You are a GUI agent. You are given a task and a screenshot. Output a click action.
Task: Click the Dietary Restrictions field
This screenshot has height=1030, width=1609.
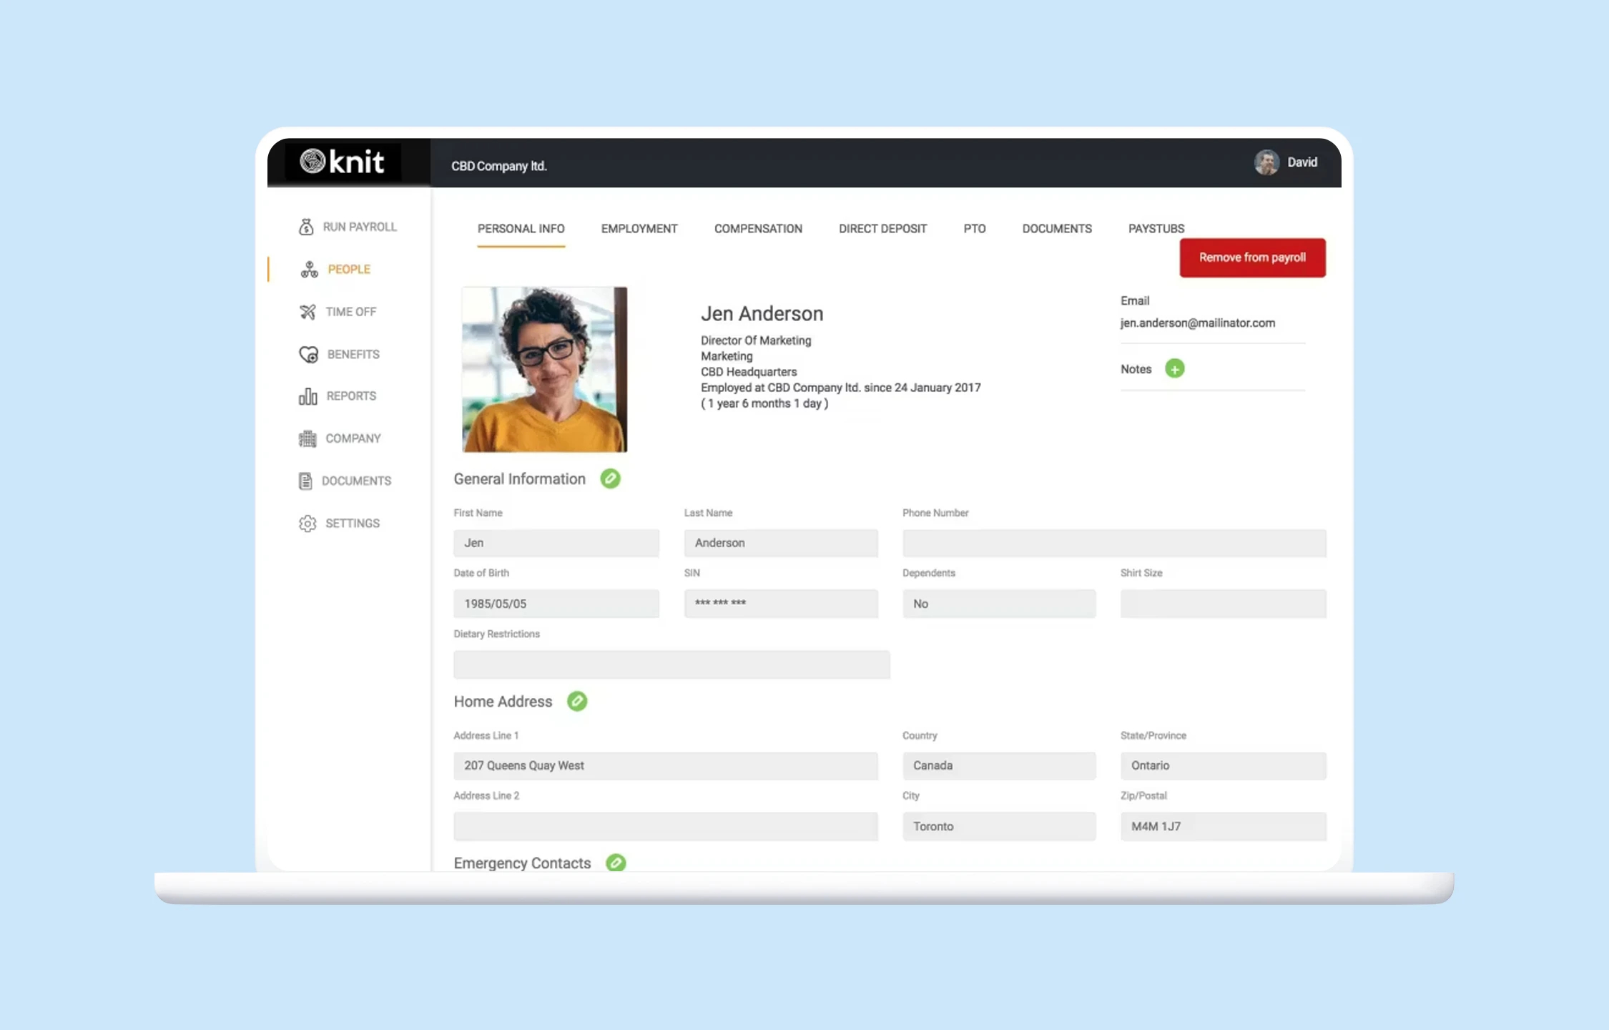click(671, 664)
